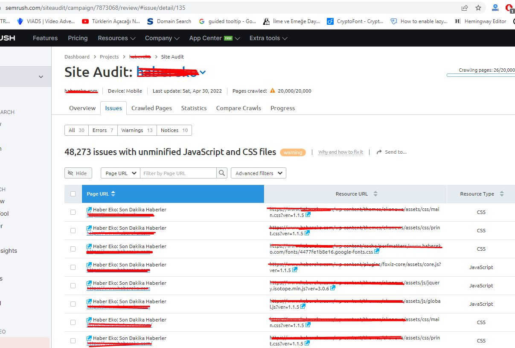Check the box for core.js row
The image size is (515, 348).
73,267
